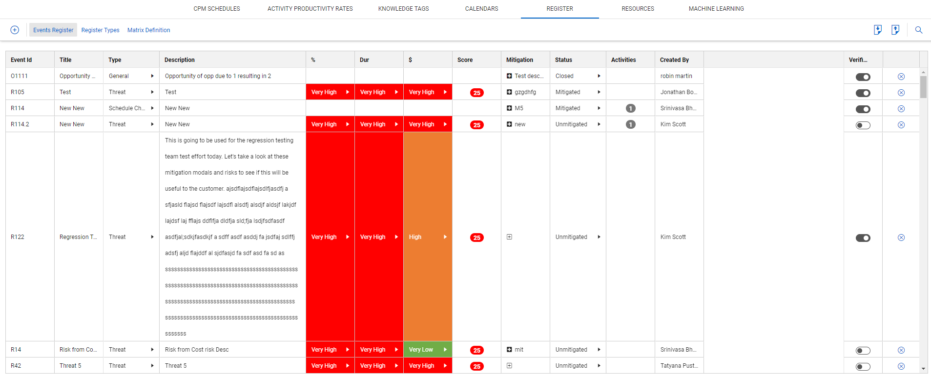Open the search magnifier icon
Image resolution: width=931 pixels, height=377 pixels.
(x=918, y=30)
